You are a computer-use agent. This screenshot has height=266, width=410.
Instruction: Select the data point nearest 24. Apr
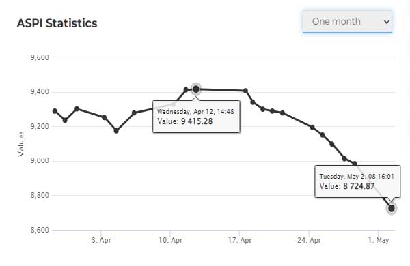[x=312, y=127]
